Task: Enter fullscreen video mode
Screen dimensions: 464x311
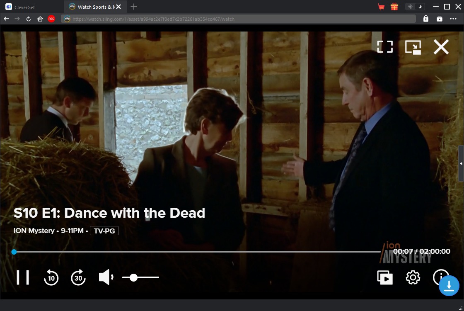Action: pos(385,47)
